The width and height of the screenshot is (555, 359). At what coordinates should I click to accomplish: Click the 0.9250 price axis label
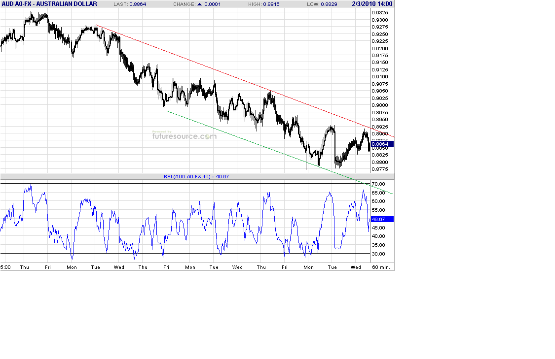(380, 34)
